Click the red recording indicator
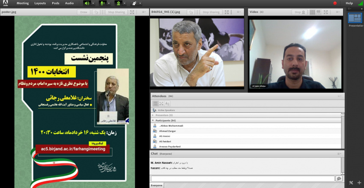364x188 pixels. tap(335, 3)
